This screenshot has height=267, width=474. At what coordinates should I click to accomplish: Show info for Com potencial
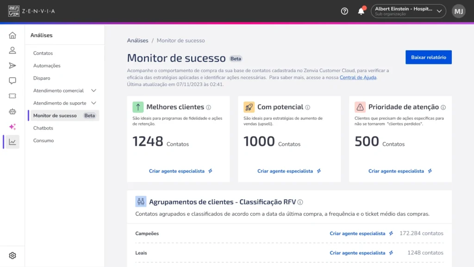307,107
